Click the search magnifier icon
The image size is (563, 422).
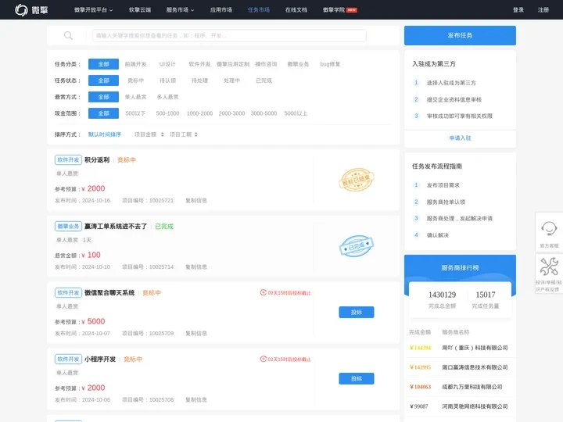click(68, 35)
